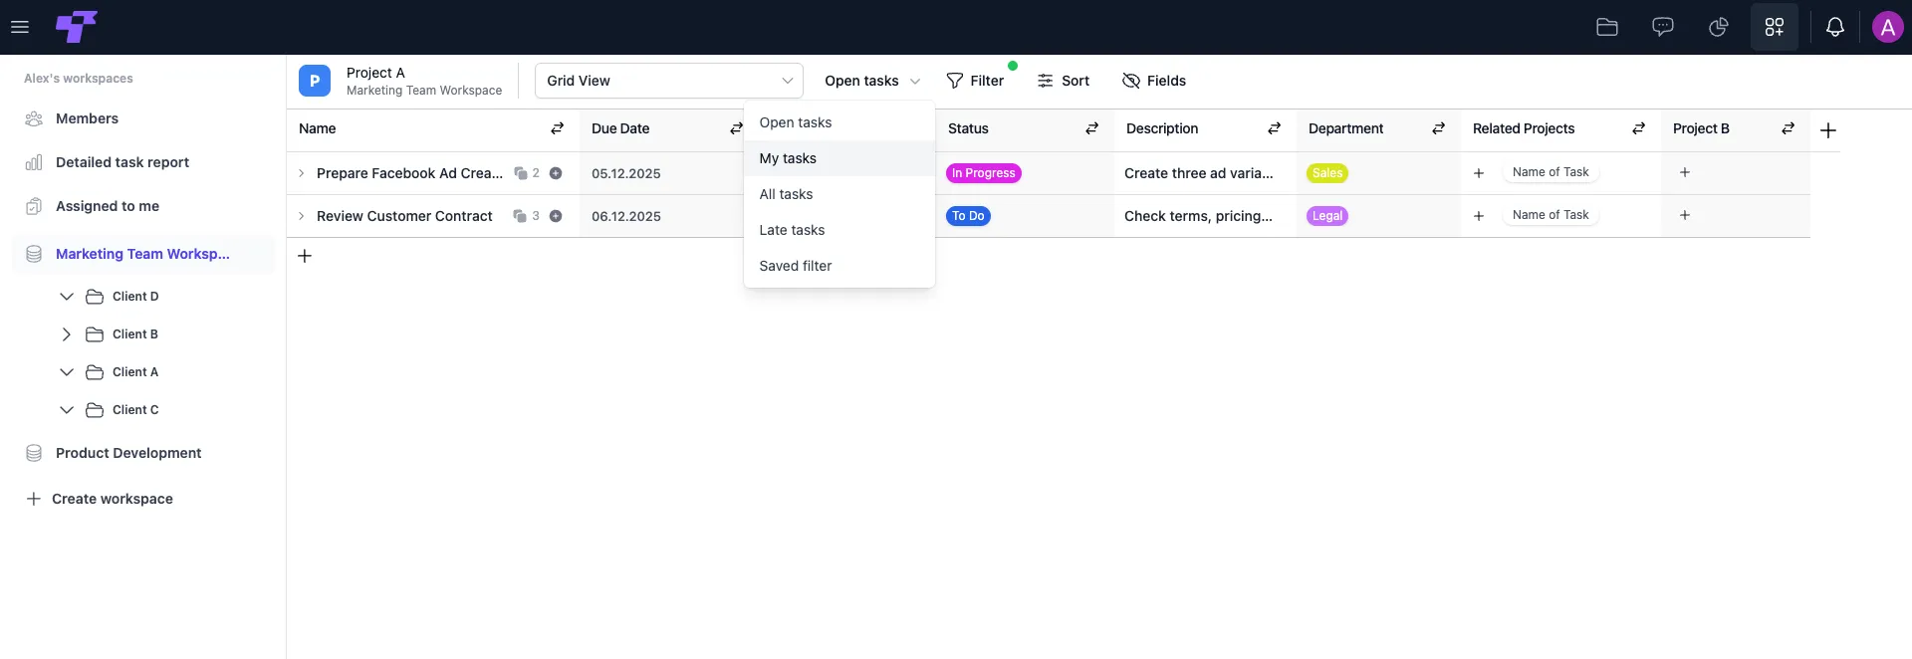Select Saved filter in dropdown menu
The height and width of the screenshot is (659, 1912).
point(839,266)
